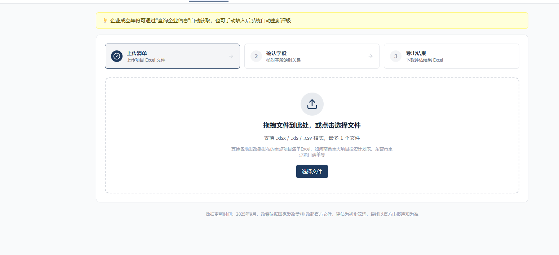
Task: Click the 支持各地发改委发布的重点项目清单 hint text
Action: click(x=312, y=152)
